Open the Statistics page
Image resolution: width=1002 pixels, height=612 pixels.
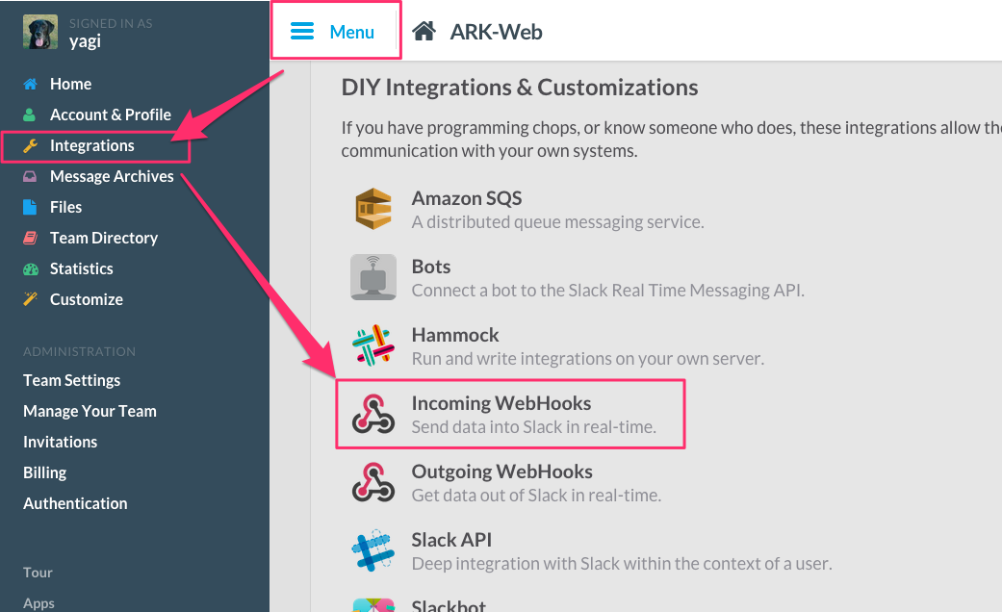coord(81,268)
